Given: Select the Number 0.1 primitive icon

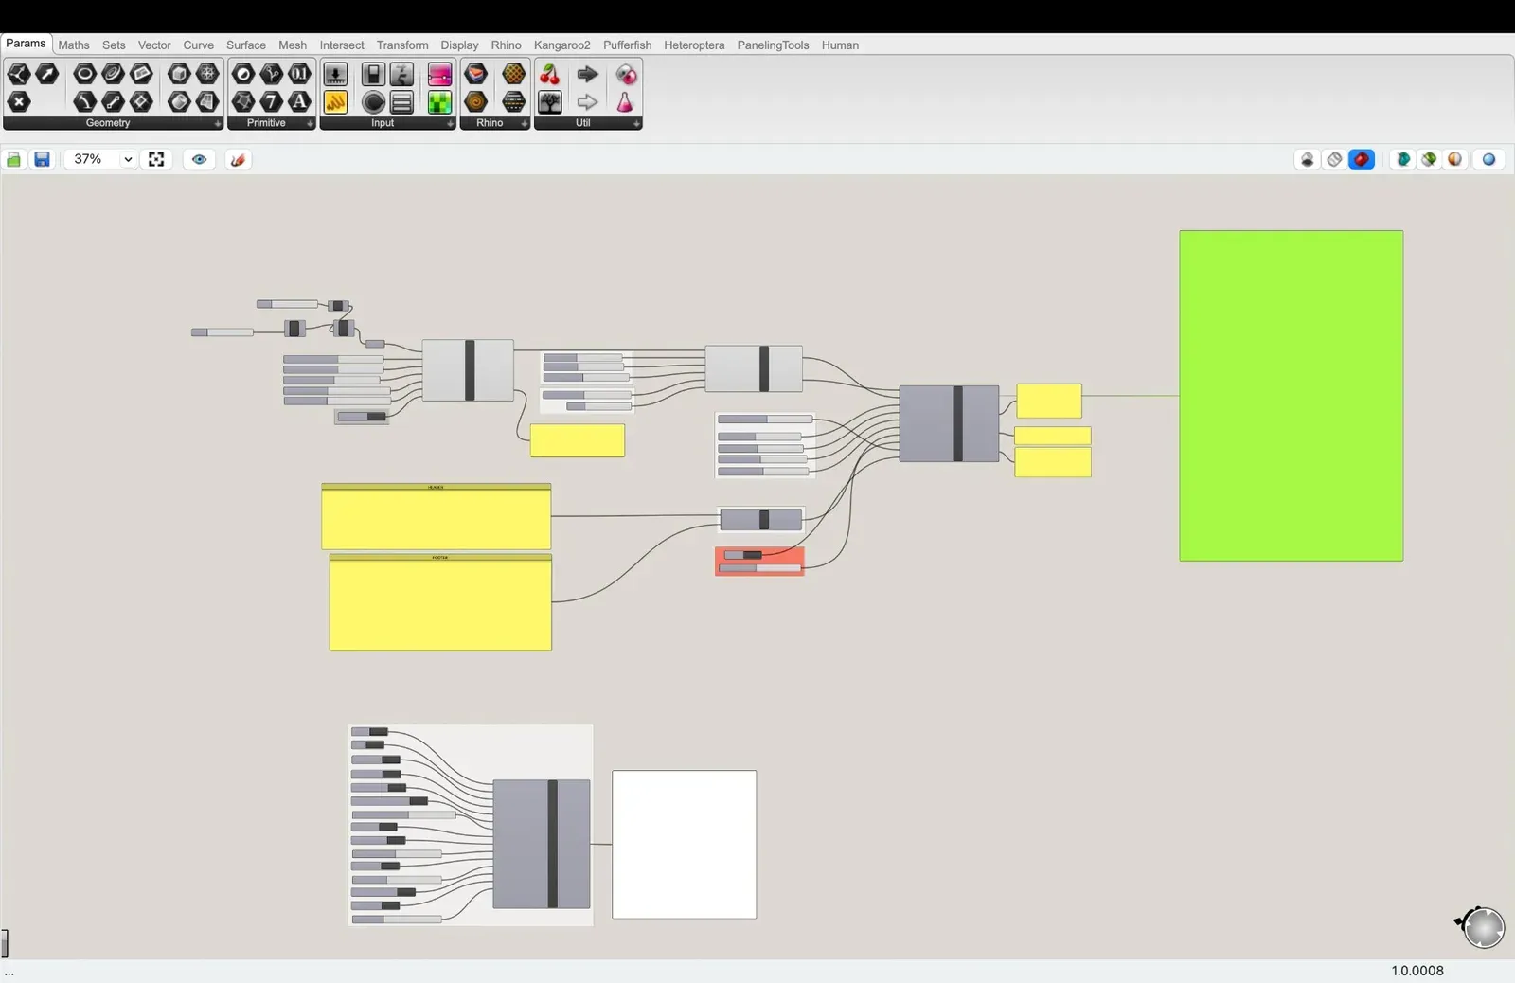Looking at the screenshot, I should tap(299, 74).
